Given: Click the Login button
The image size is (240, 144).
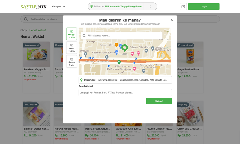Looking at the screenshot, I should tap(204, 7).
